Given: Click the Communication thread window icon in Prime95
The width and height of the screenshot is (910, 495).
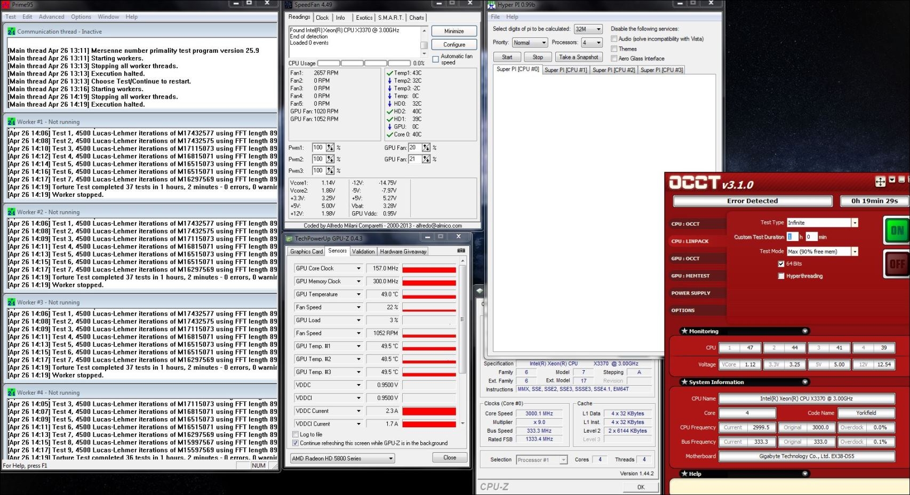Looking at the screenshot, I should point(11,31).
